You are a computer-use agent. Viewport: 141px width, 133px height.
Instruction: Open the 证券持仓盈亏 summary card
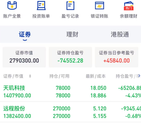tap(70, 57)
